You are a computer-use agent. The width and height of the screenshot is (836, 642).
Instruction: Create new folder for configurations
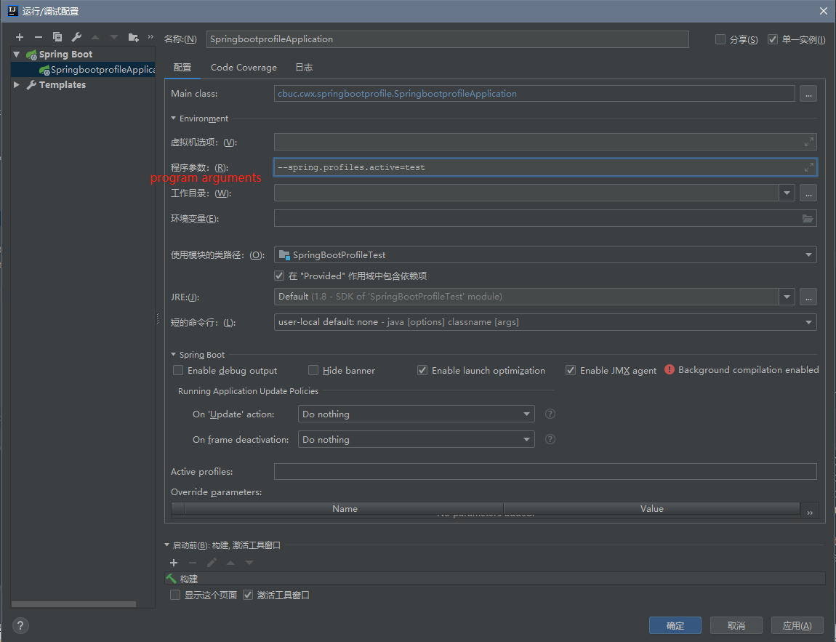pyautogui.click(x=133, y=37)
